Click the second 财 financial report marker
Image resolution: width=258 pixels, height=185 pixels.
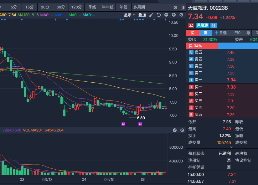coord(140,124)
